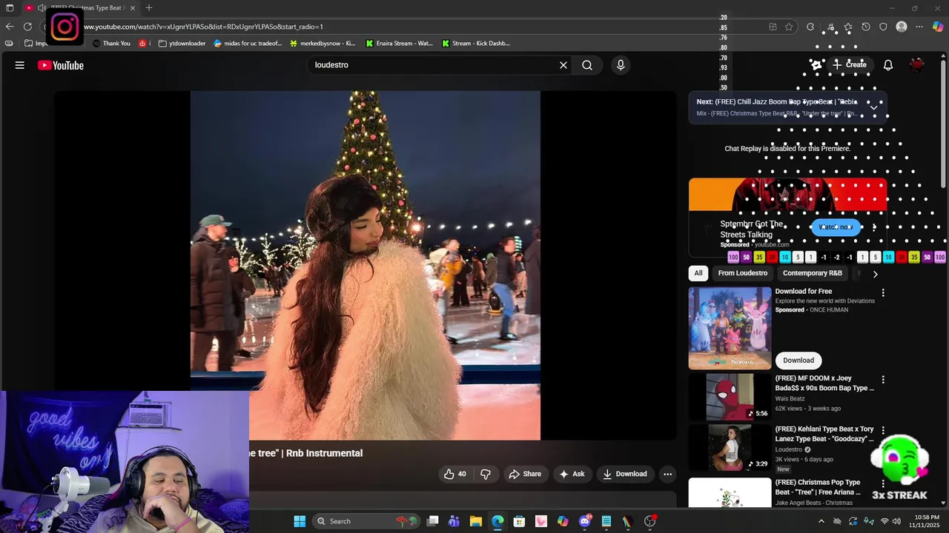
Task: Click the video player frame
Action: click(366, 265)
